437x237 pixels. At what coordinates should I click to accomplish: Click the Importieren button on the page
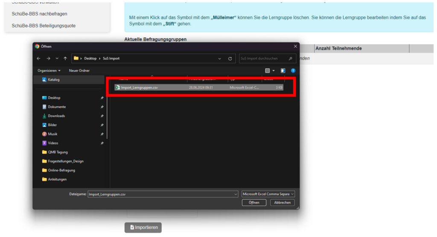point(143,227)
